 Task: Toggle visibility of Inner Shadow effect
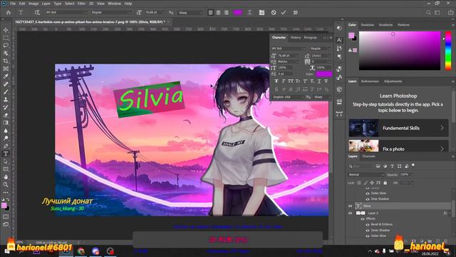pos(368,230)
